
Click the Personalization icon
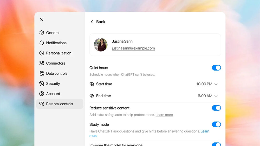click(42, 53)
